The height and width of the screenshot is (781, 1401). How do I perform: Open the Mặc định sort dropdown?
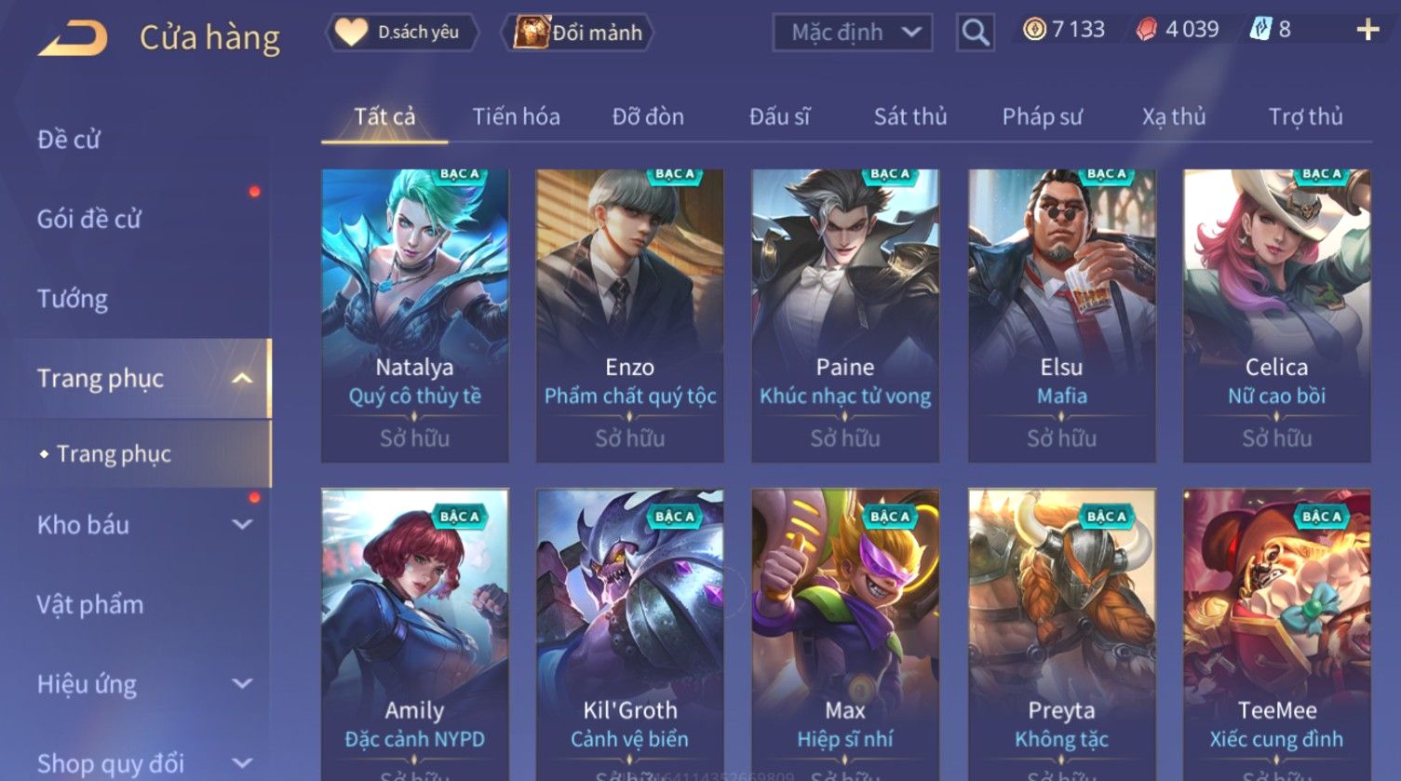pyautogui.click(x=853, y=33)
